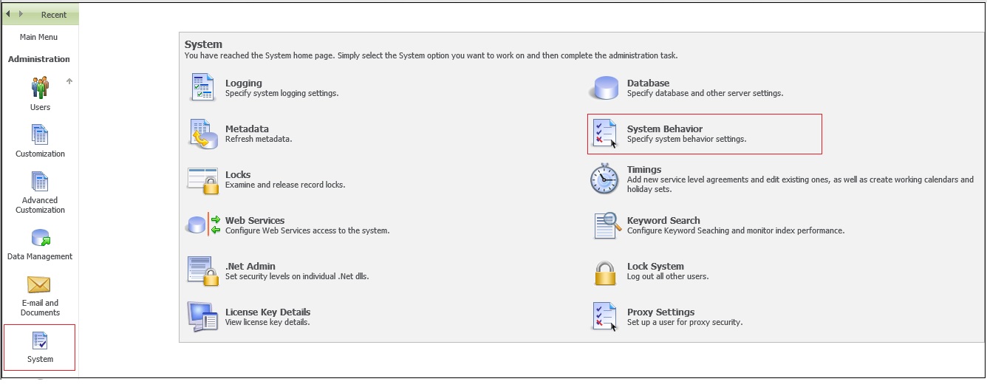Select the Data Management sidebar icon
This screenshot has width=987, height=390.
(x=40, y=237)
